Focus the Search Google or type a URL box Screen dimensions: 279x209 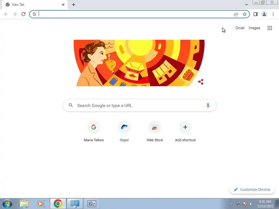pyautogui.click(x=139, y=105)
